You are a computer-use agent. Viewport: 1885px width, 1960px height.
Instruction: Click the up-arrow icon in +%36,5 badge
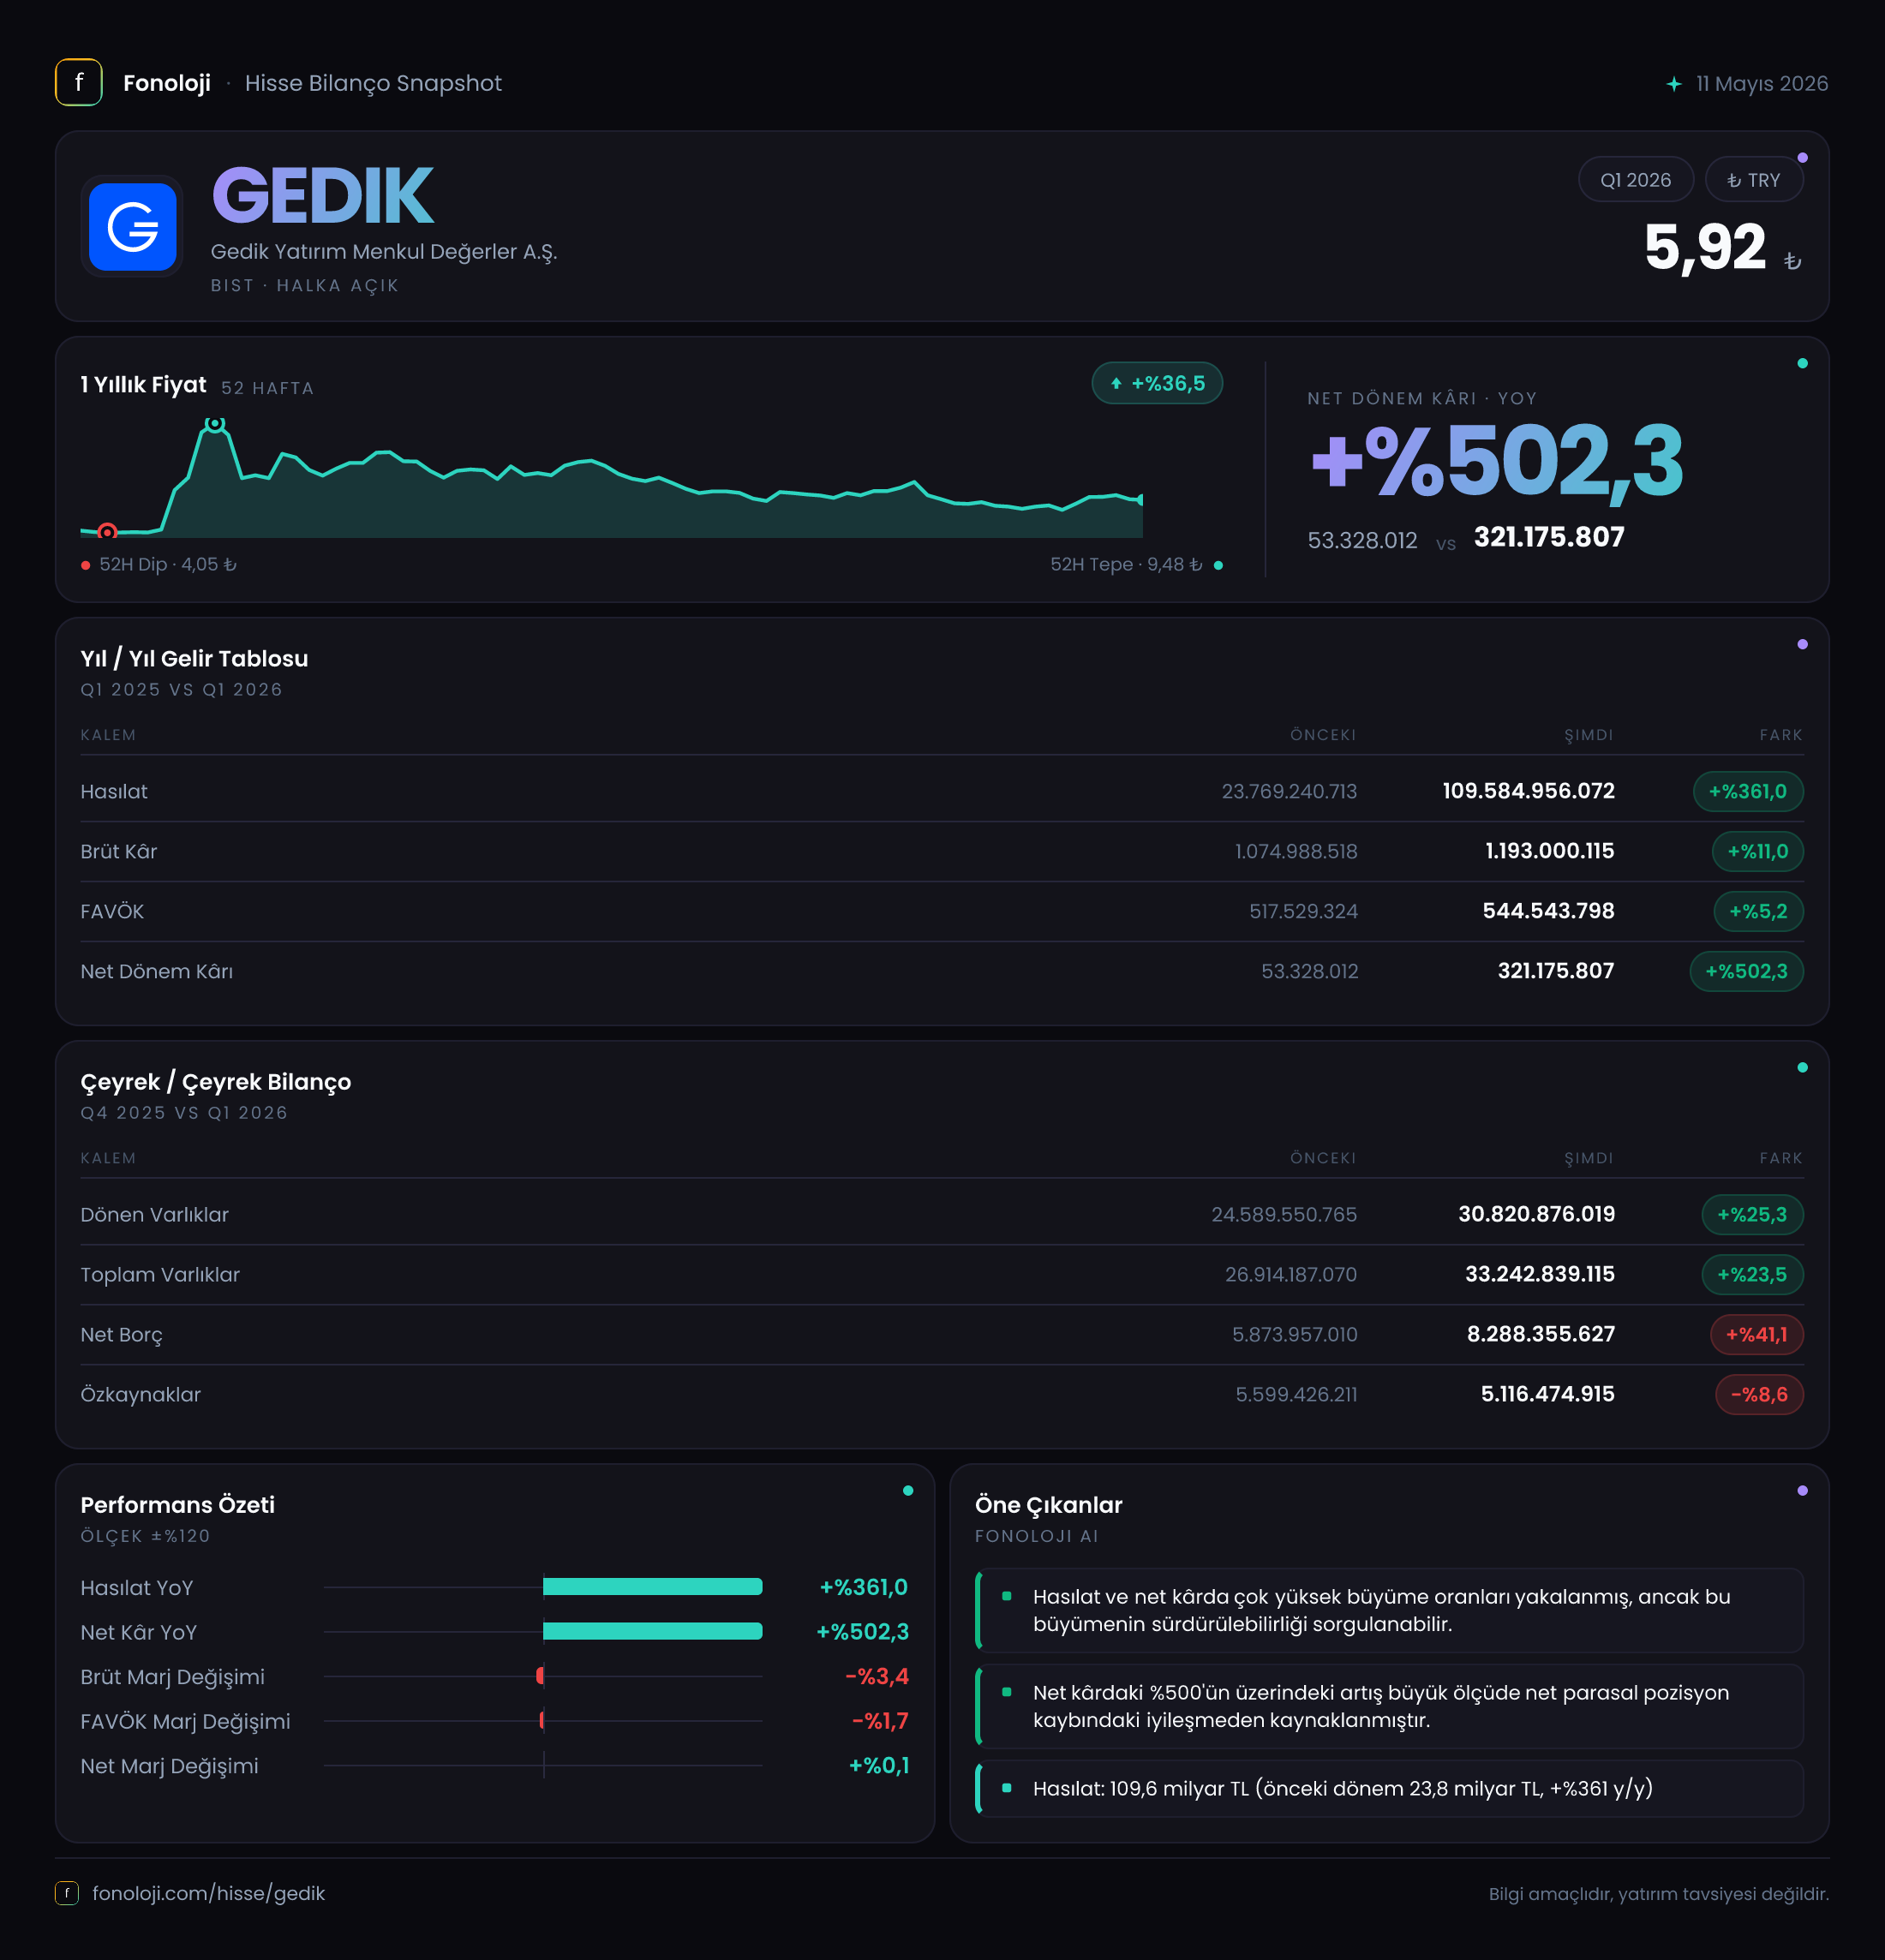1116,383
